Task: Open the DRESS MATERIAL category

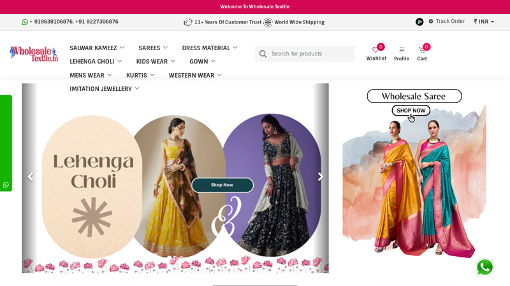Action: (x=206, y=48)
